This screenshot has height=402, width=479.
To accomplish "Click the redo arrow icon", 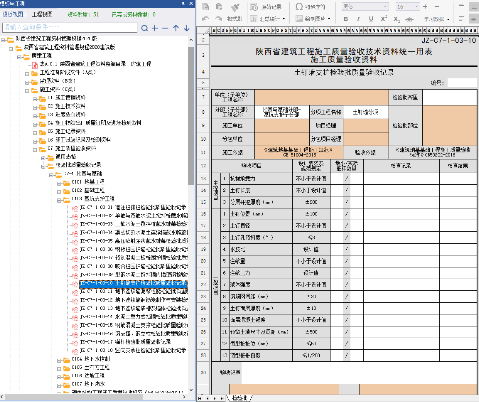I will pos(219,19).
